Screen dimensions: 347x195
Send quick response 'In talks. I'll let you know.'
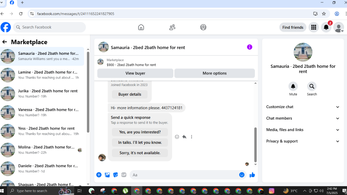click(140, 142)
